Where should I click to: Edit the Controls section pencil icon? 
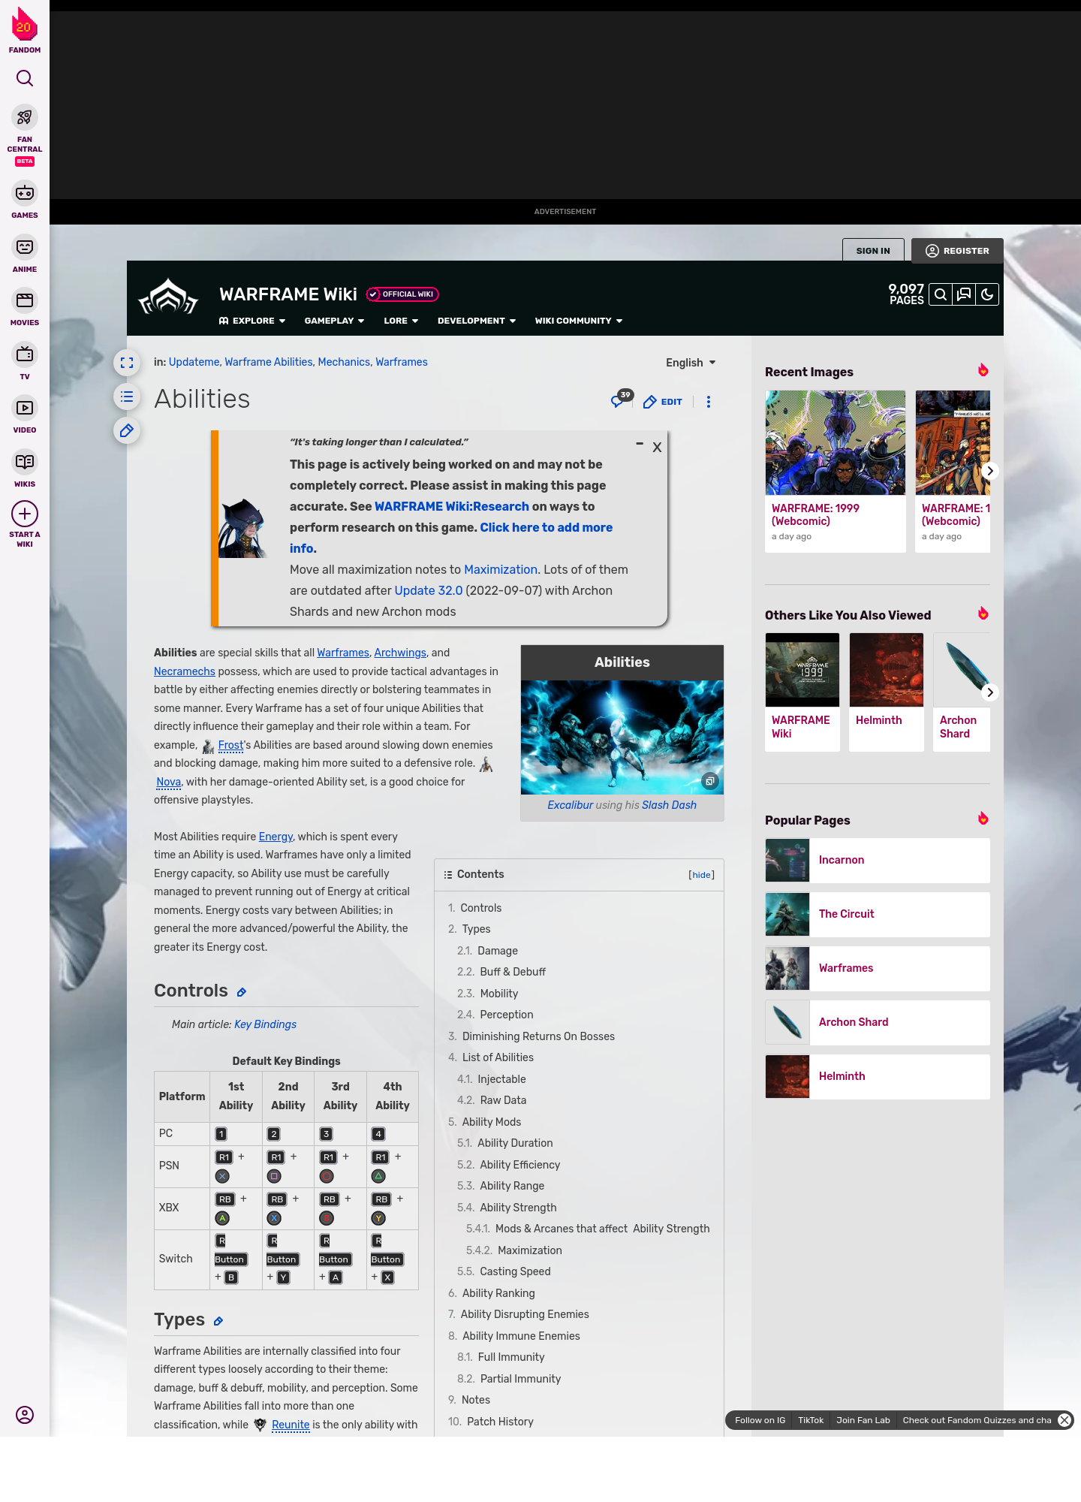(242, 992)
